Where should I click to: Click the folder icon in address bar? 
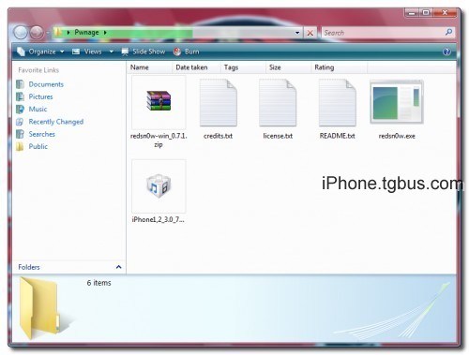(57, 32)
